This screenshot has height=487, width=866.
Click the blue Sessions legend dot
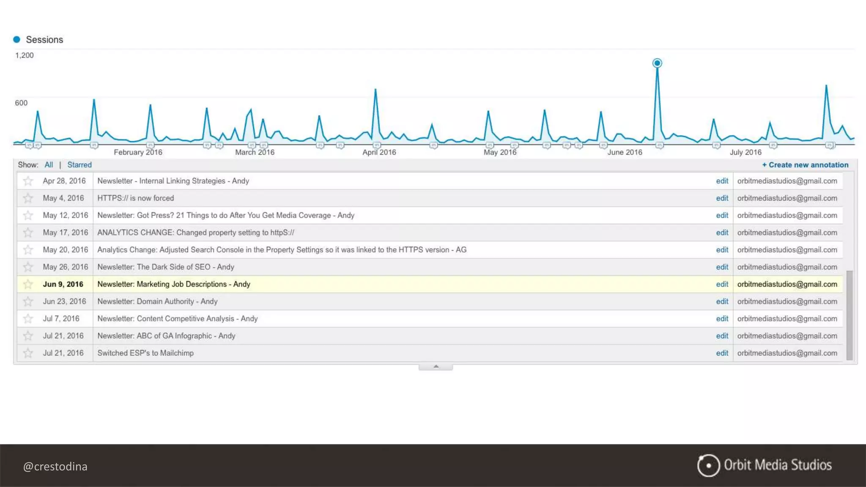click(17, 39)
